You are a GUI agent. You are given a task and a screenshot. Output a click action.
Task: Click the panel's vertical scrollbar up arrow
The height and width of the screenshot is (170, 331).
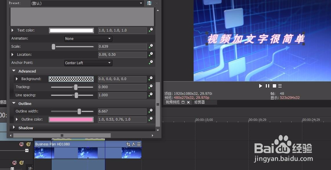[158, 10]
